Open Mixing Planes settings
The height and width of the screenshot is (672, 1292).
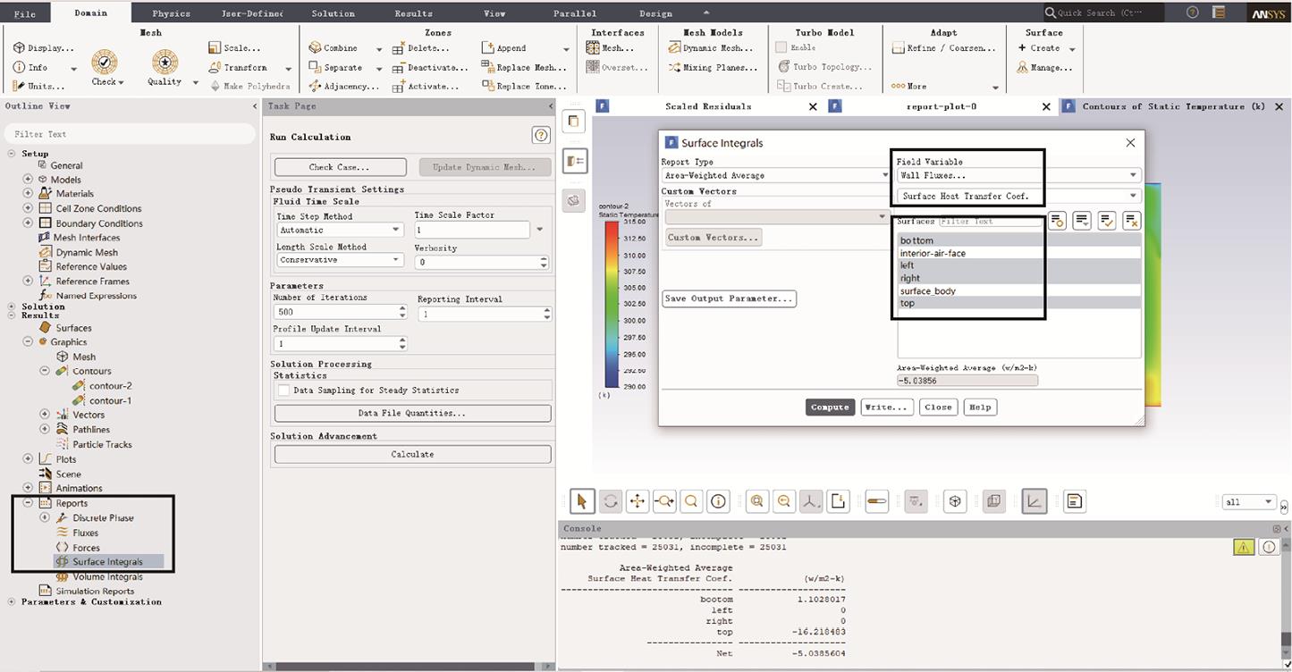[x=713, y=67]
